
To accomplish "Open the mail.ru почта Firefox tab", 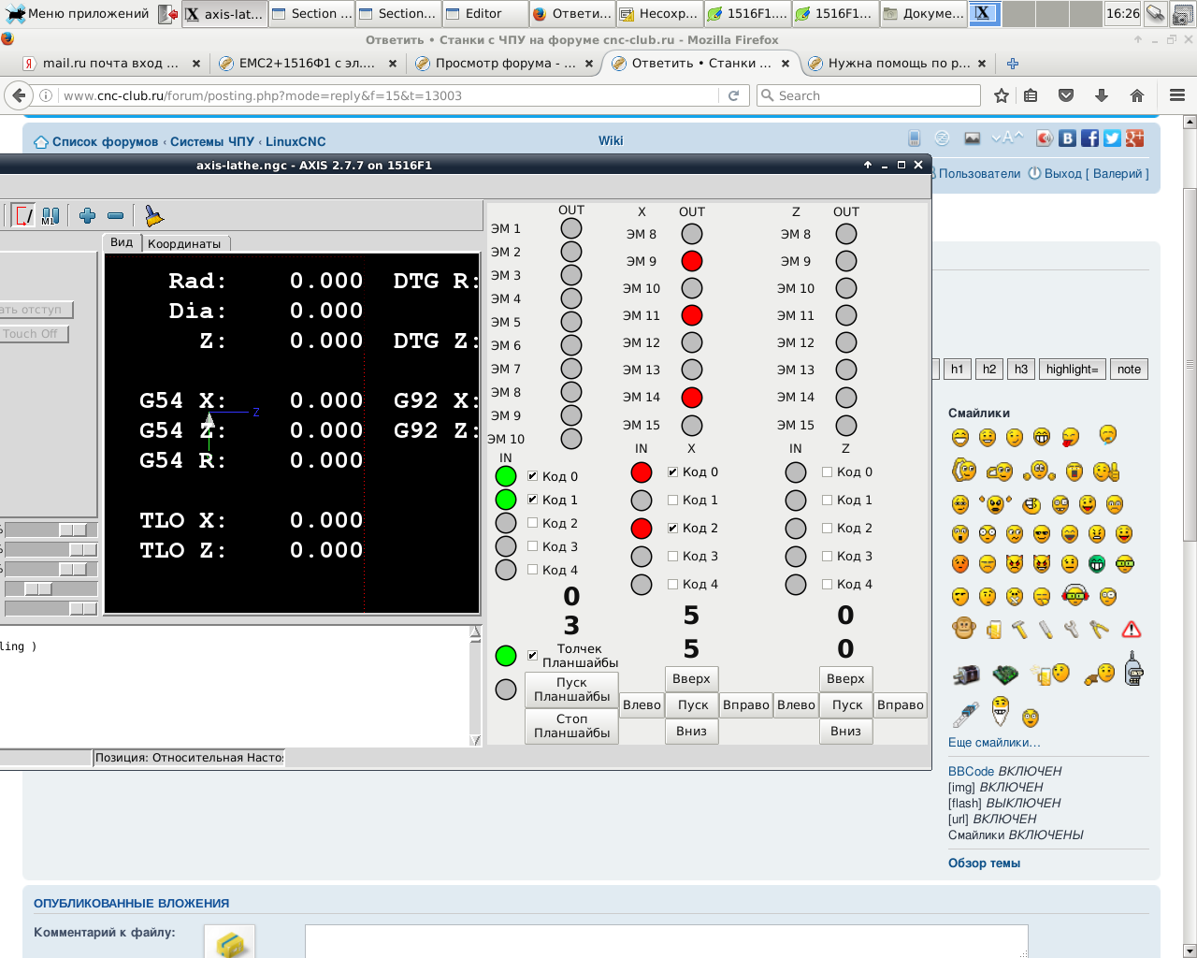I will 112,64.
